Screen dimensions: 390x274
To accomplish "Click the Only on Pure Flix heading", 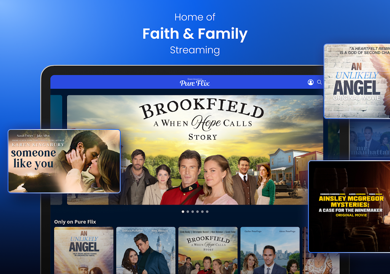I will pos(75,222).
